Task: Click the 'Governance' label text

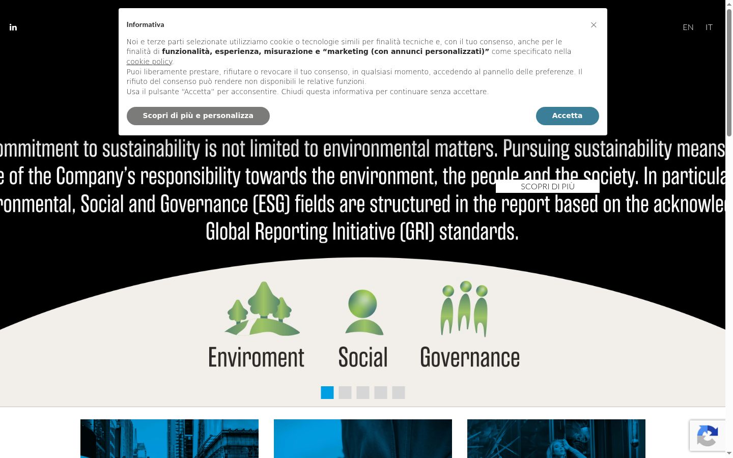Action: pyautogui.click(x=470, y=357)
